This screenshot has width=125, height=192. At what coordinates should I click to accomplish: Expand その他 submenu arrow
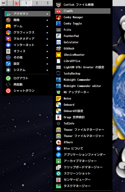(47, 57)
